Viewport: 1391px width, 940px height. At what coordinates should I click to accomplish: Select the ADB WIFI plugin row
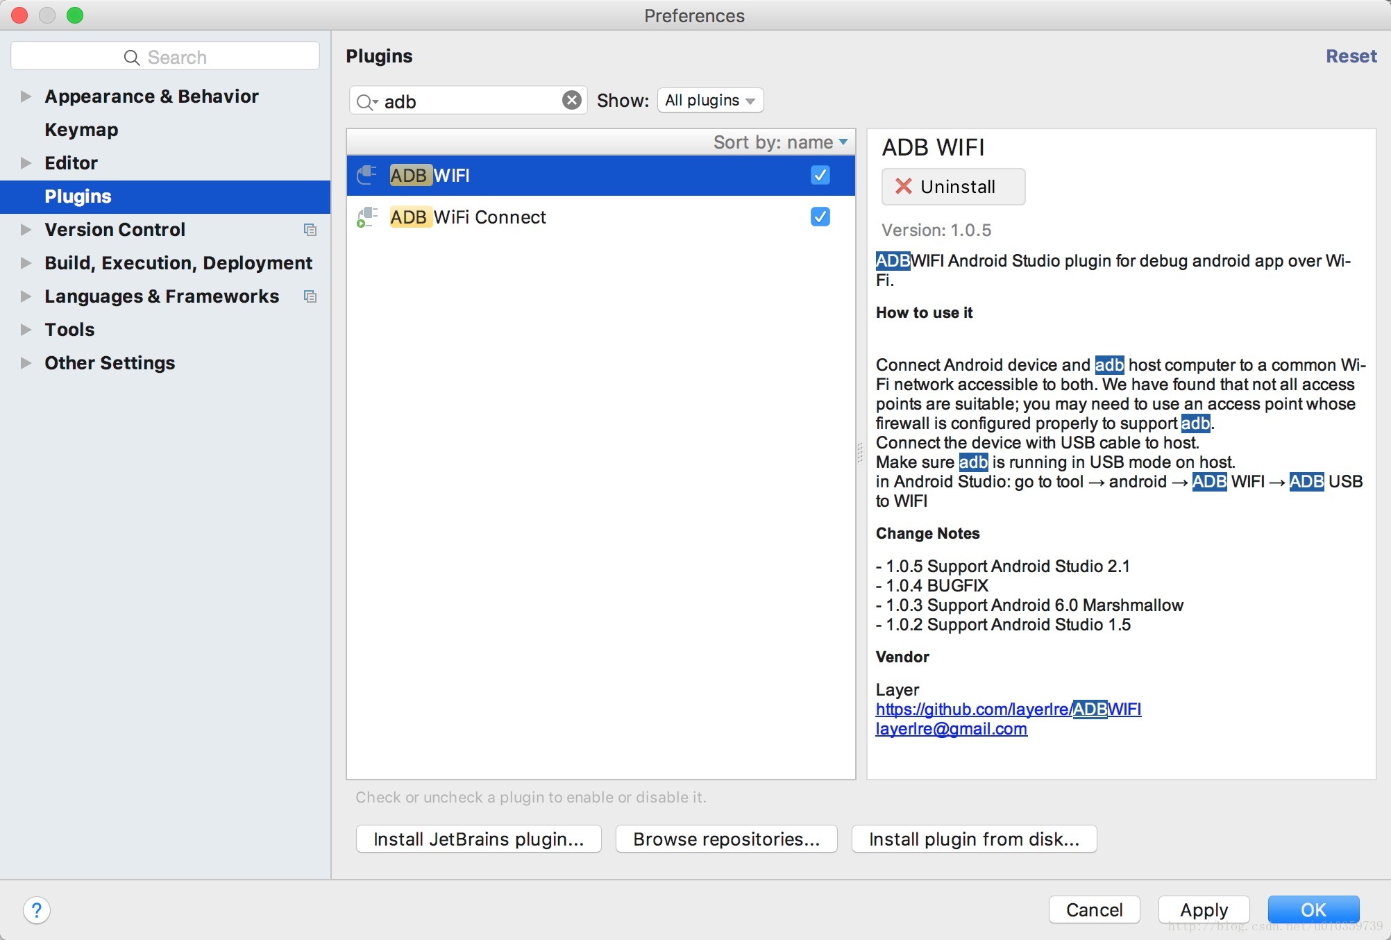coord(600,175)
